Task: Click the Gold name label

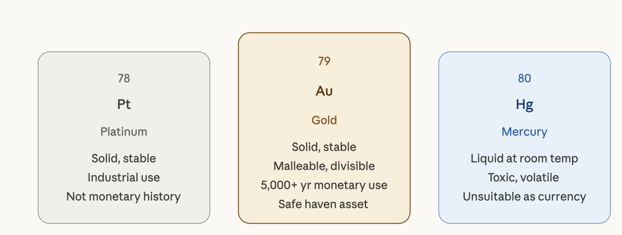Action: 324,120
